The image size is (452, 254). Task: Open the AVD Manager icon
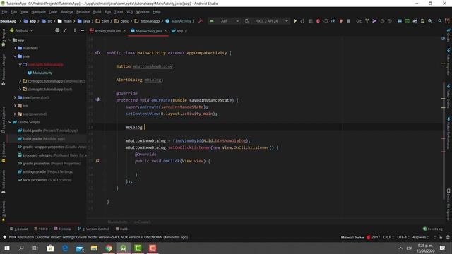422,21
